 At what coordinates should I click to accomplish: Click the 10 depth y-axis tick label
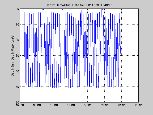pyautogui.click(x=17, y=24)
